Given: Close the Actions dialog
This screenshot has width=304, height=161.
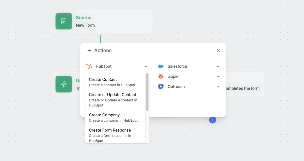Looking at the screenshot, I should coord(218,50).
